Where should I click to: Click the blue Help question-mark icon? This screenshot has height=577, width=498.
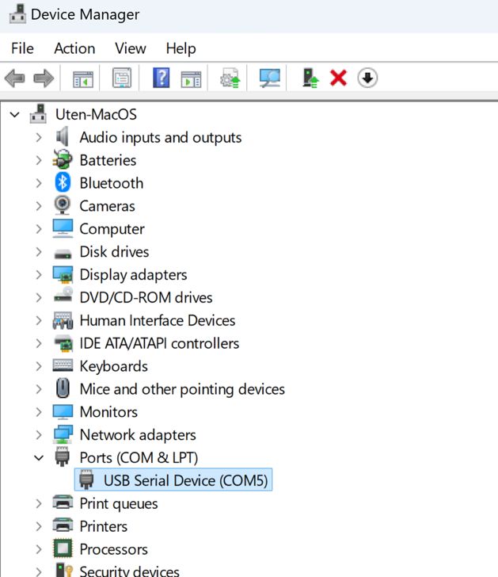tap(161, 78)
